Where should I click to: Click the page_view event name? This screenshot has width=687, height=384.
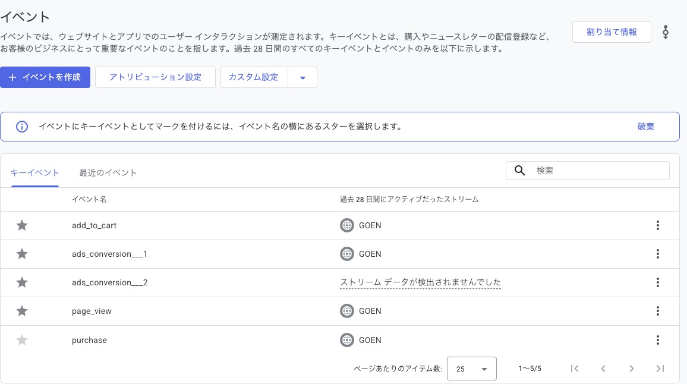pyautogui.click(x=92, y=311)
